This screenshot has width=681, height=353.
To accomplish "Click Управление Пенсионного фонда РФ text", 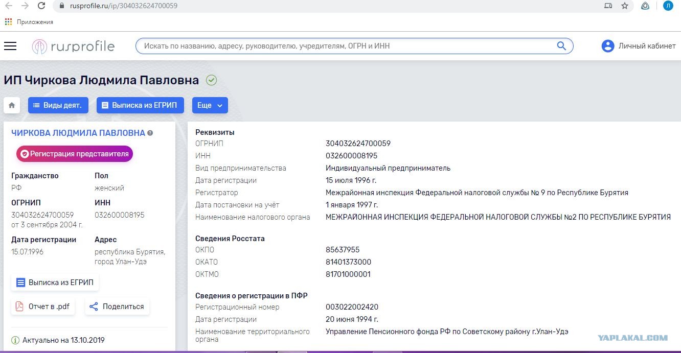I will point(447,332).
